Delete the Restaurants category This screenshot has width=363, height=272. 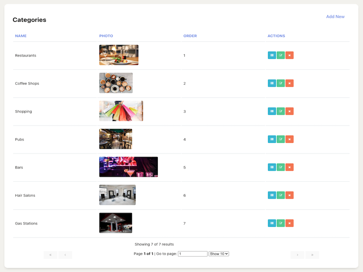coord(289,55)
